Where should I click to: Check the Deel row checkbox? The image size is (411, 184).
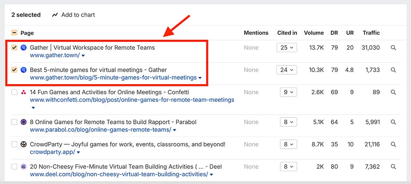[x=14, y=167]
